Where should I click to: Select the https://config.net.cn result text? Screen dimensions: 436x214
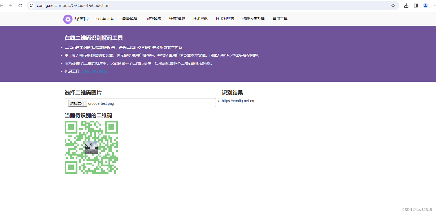coord(238,101)
